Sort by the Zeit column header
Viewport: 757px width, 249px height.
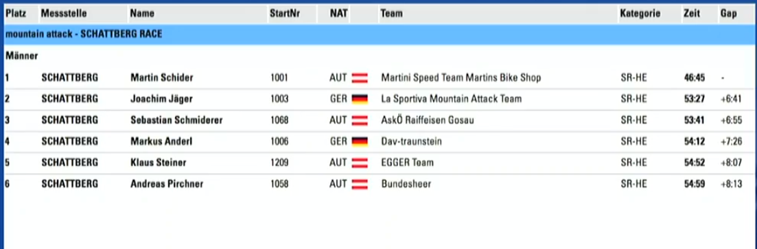(691, 14)
